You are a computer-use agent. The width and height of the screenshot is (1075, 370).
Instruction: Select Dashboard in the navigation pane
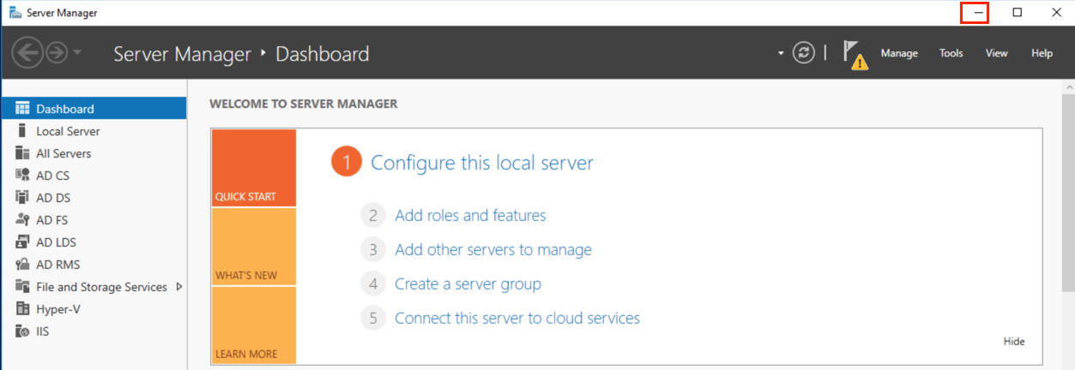coord(94,109)
